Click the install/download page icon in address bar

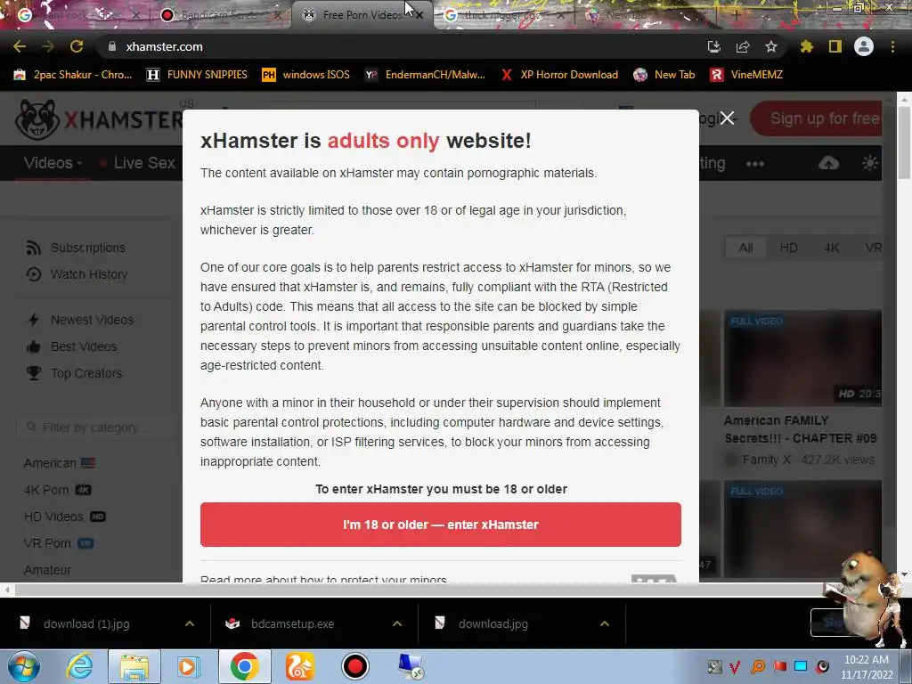(x=713, y=46)
